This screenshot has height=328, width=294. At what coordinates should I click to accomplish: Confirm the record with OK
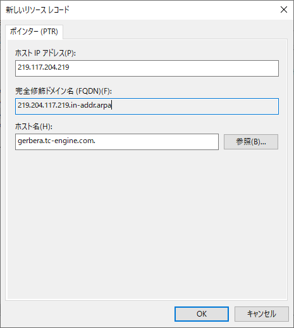coord(202,314)
